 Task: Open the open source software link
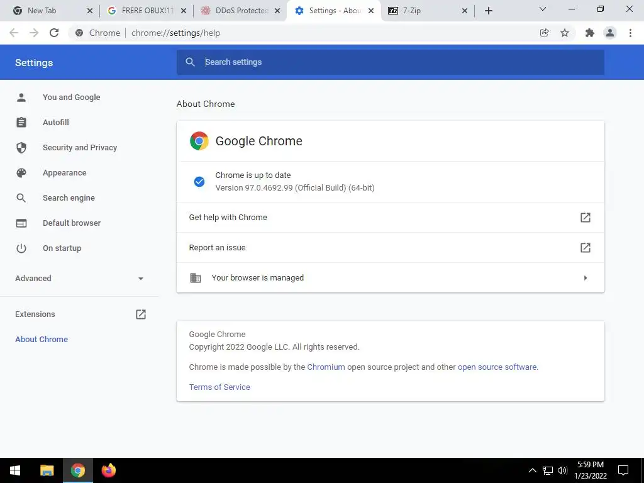(497, 367)
